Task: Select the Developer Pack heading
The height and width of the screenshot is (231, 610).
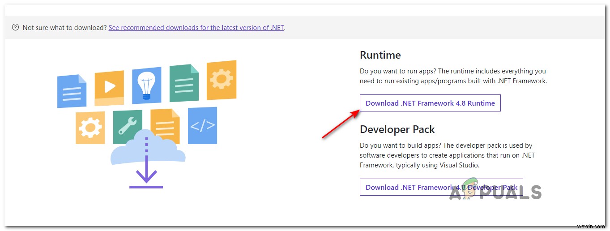Action: click(x=397, y=129)
